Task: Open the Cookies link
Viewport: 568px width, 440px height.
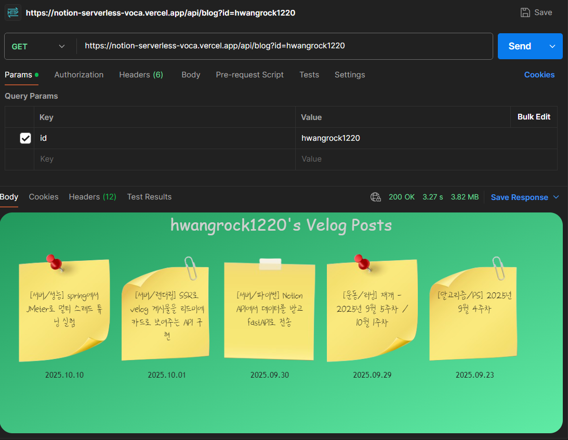Action: (x=539, y=75)
